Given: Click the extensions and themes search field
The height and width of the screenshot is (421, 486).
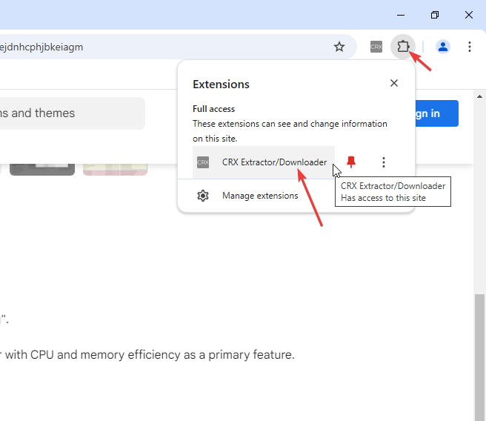Looking at the screenshot, I should (x=70, y=113).
